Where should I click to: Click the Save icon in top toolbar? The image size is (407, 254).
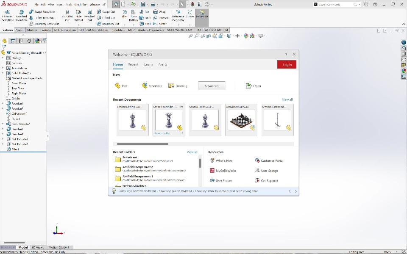click(143, 4)
